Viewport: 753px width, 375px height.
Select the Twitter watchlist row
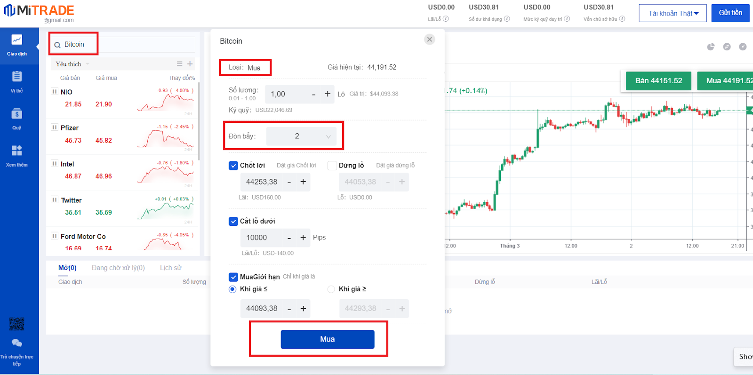click(122, 208)
